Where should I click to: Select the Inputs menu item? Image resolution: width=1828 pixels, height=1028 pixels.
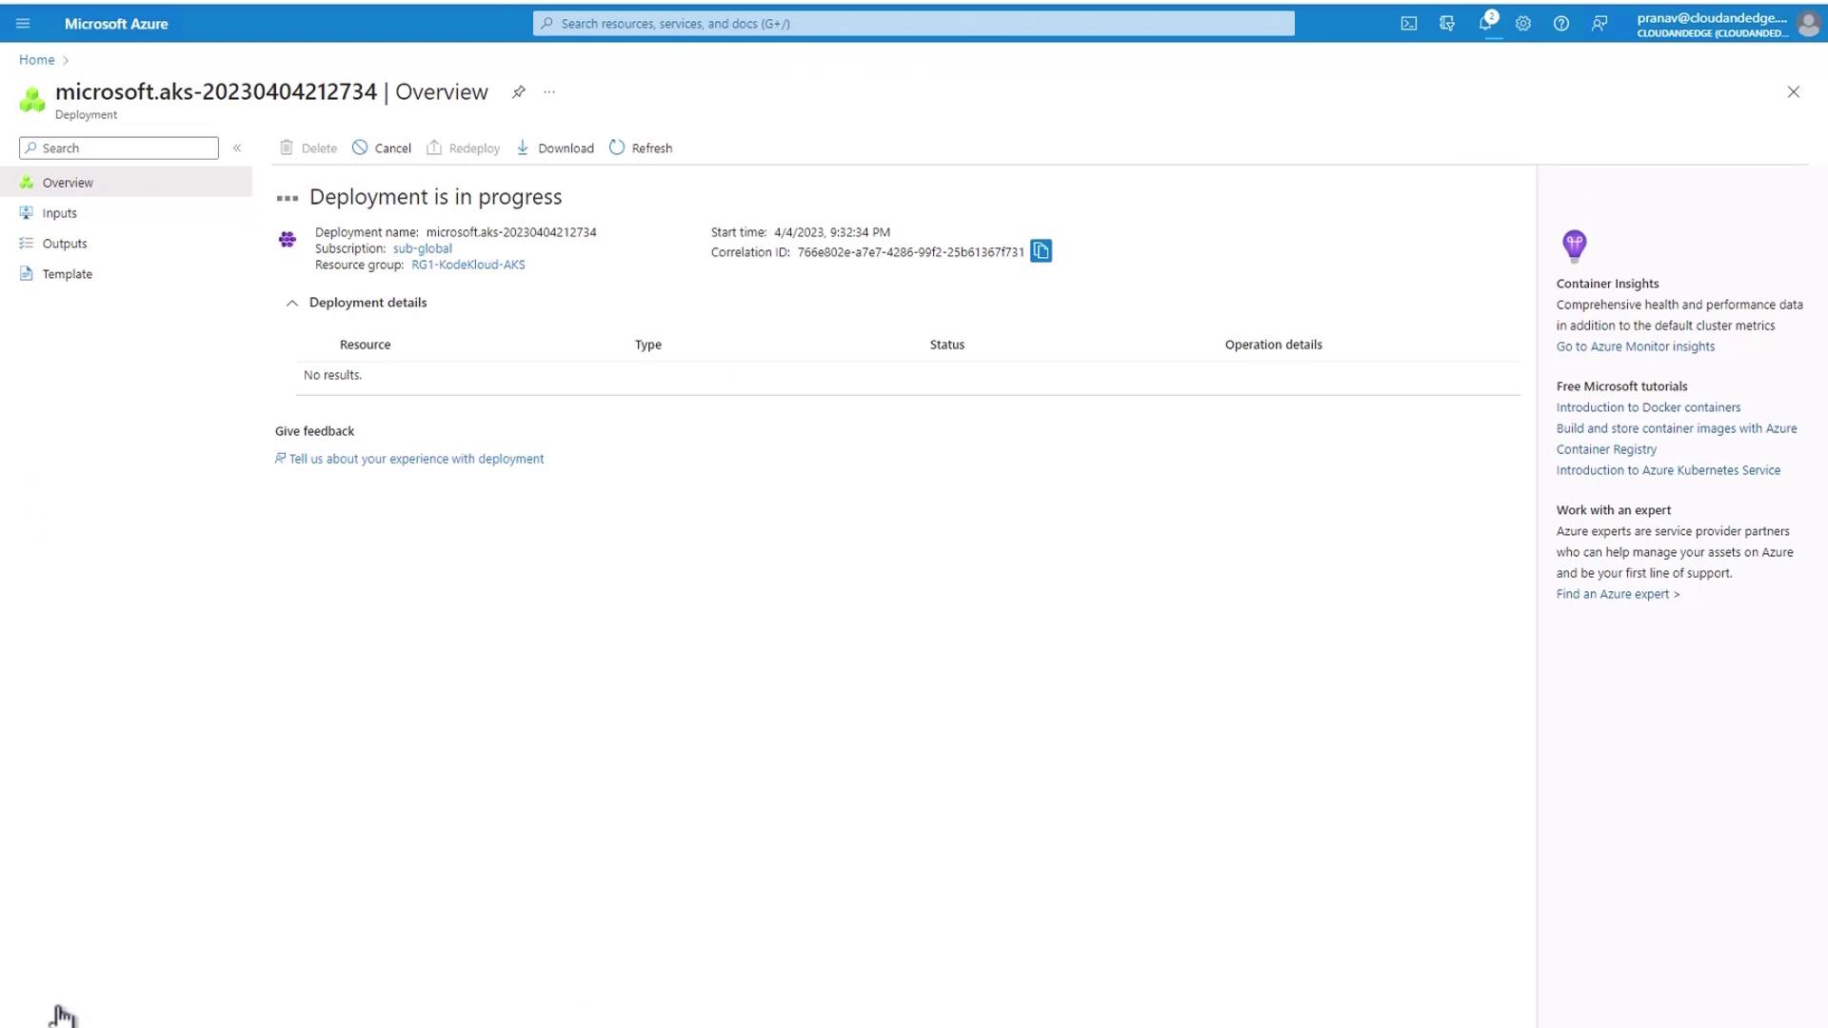click(x=59, y=213)
